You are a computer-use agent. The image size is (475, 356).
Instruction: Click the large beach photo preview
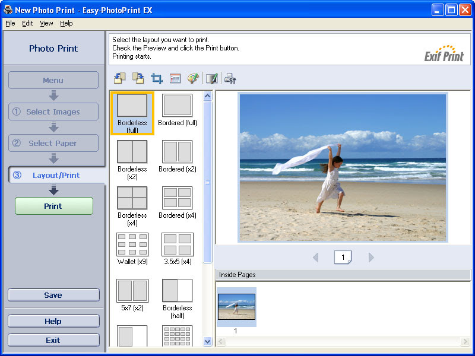point(343,167)
